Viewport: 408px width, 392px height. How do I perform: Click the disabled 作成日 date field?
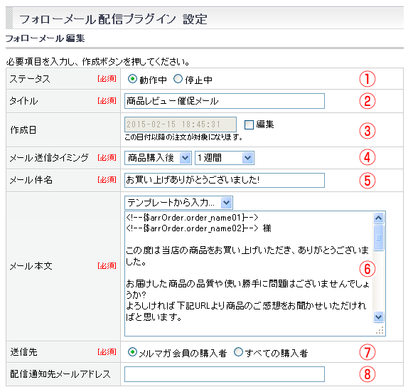181,125
